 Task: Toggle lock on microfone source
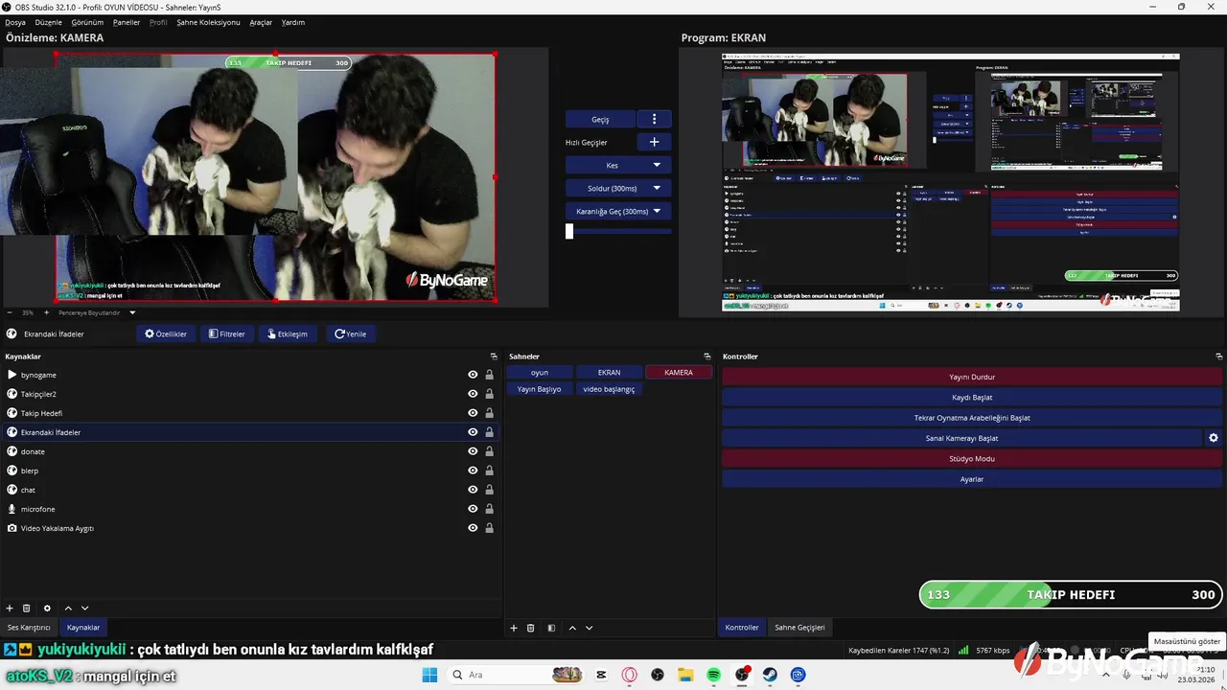point(490,509)
